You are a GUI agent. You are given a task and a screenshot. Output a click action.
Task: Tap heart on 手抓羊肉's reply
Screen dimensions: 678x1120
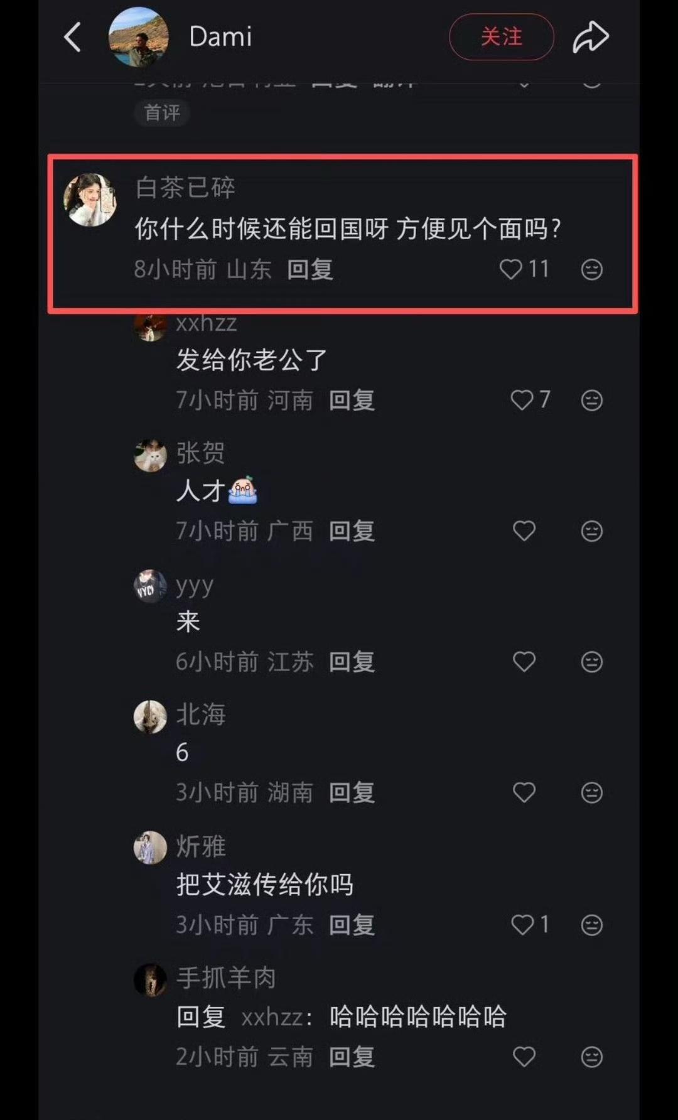pos(524,1057)
